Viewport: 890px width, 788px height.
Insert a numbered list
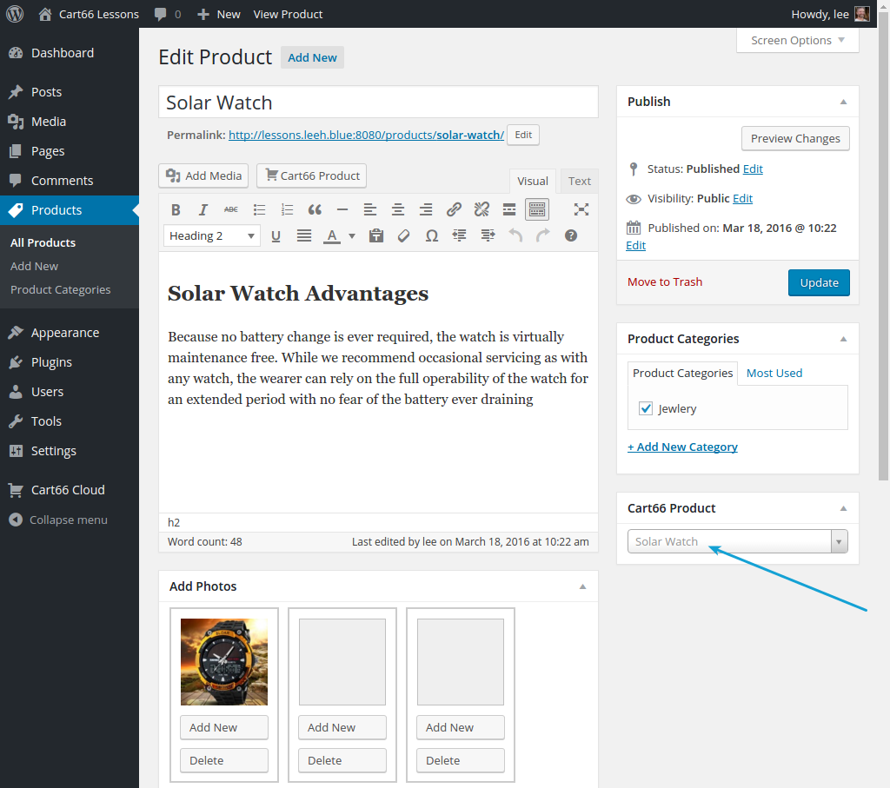pos(287,210)
